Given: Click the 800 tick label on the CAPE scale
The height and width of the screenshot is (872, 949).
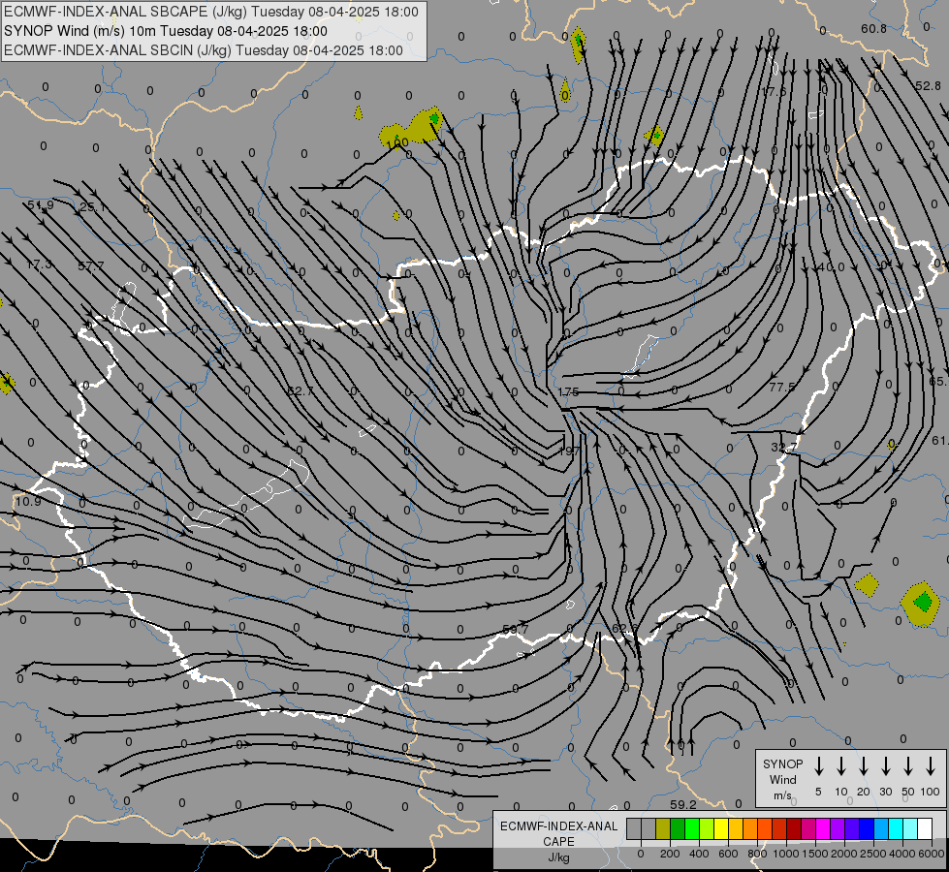Looking at the screenshot, I should click(x=757, y=854).
